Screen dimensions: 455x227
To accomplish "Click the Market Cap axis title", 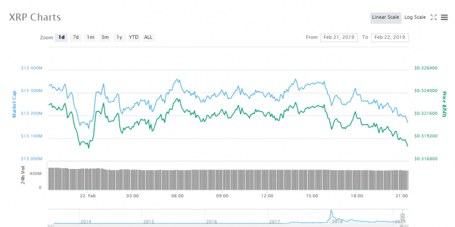I will coord(14,104).
